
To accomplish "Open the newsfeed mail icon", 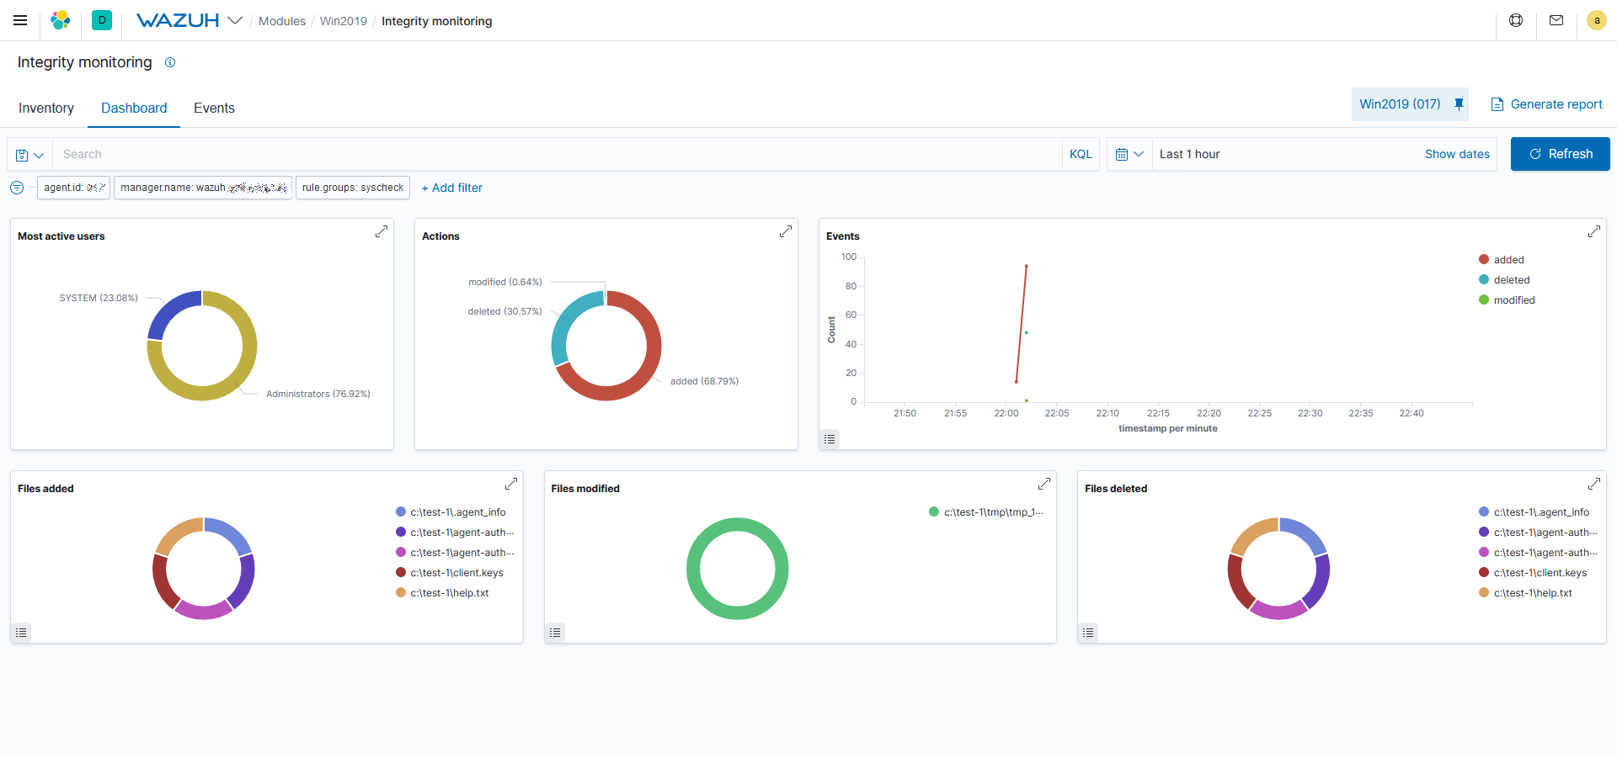I will pyautogui.click(x=1556, y=20).
